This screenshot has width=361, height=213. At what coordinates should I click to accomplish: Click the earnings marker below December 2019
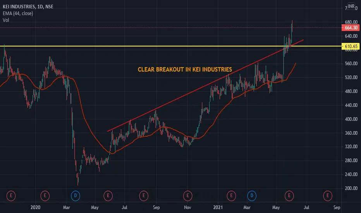point(11,196)
